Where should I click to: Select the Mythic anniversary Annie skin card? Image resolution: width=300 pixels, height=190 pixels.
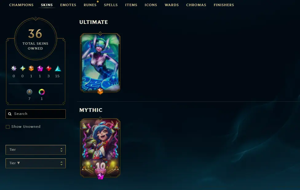coord(100,148)
